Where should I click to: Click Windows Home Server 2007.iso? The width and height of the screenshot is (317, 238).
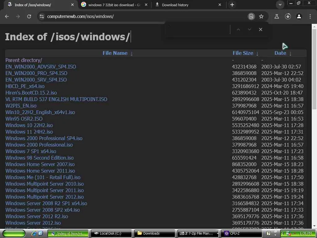(40, 164)
